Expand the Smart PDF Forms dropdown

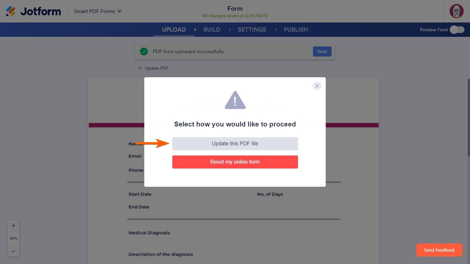(x=119, y=11)
